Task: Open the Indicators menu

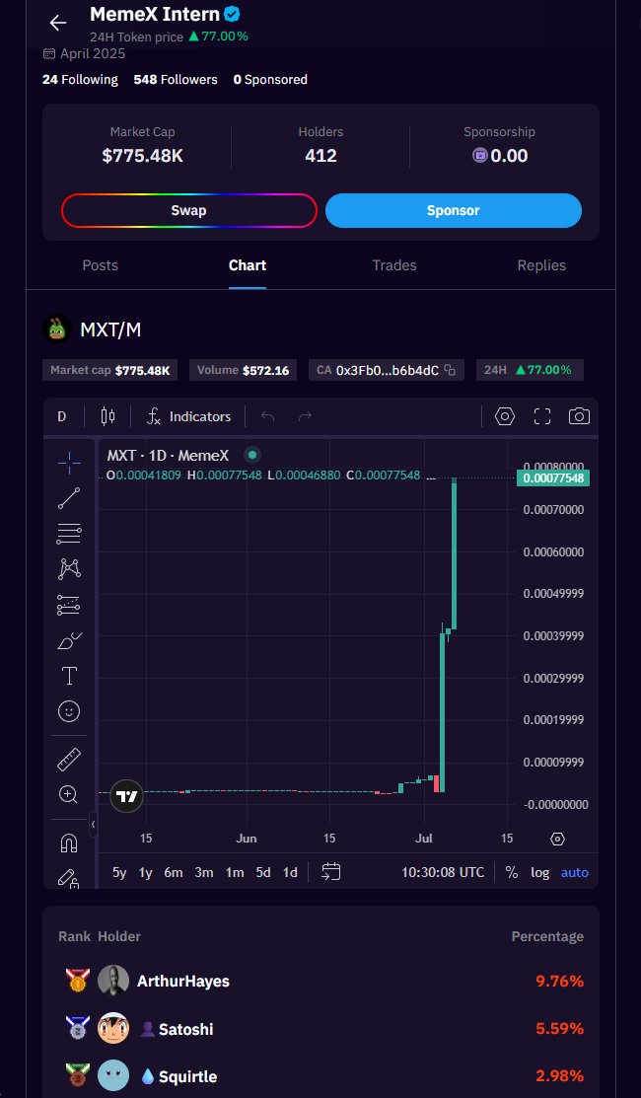Action: click(x=189, y=416)
